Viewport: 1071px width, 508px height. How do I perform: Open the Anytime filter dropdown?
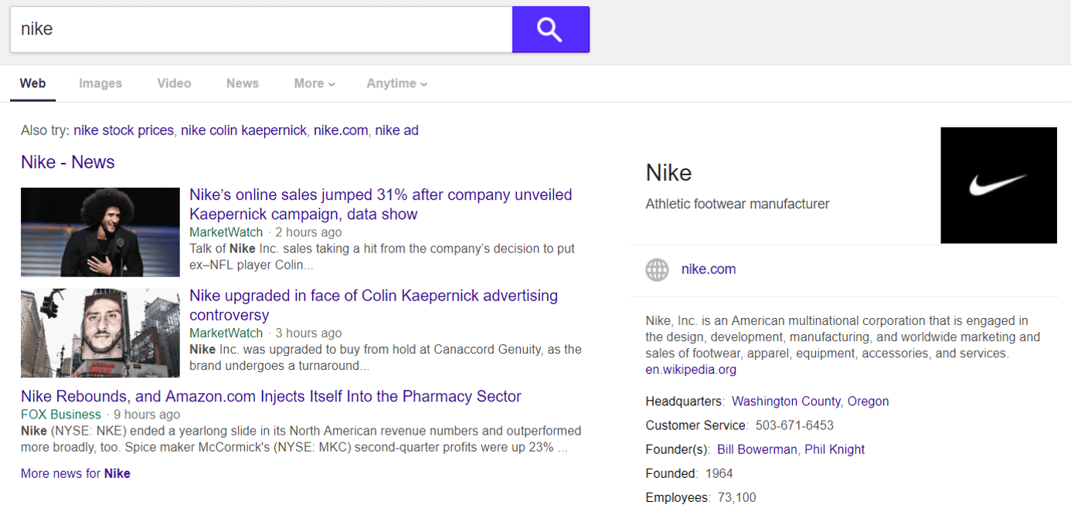click(396, 83)
